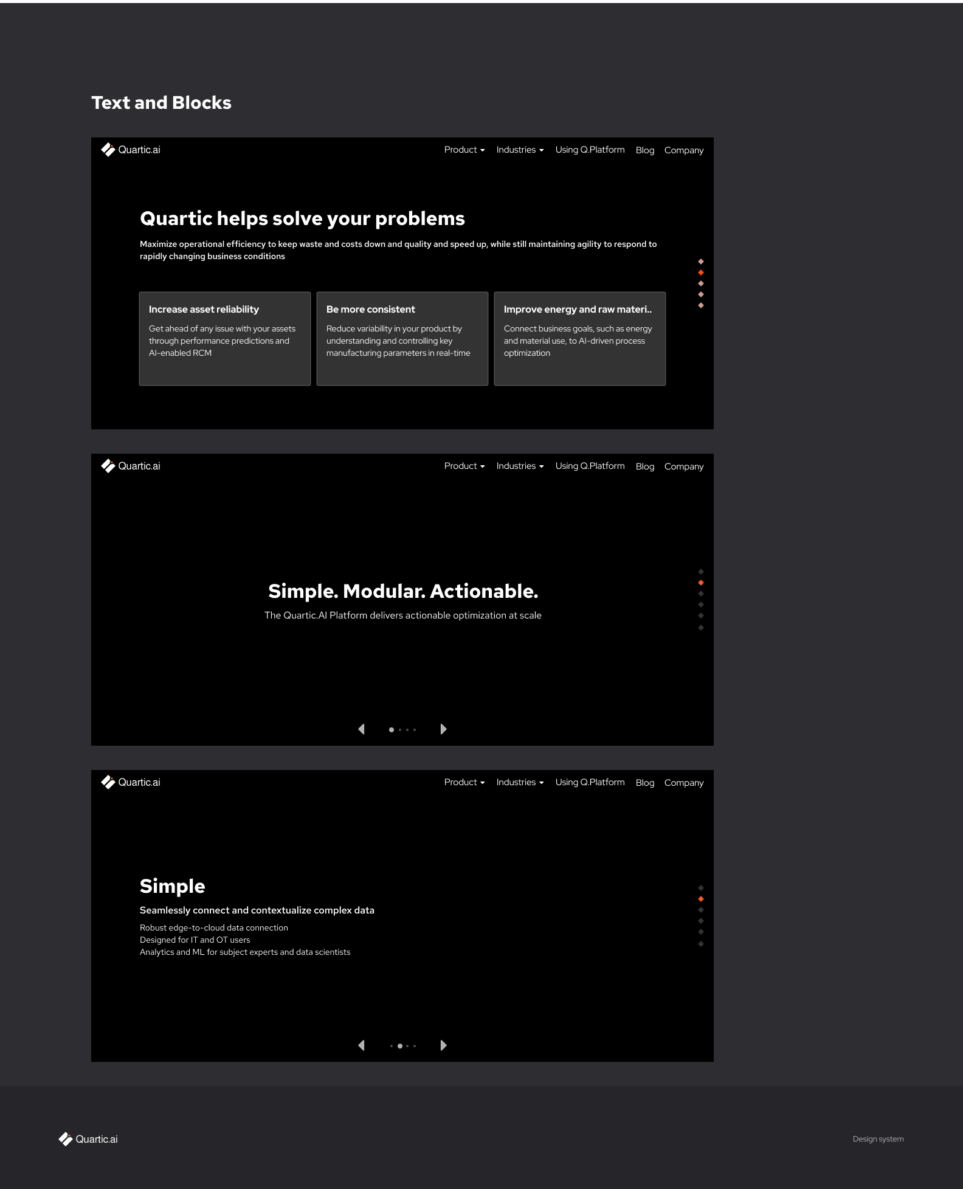Image resolution: width=963 pixels, height=1189 pixels.
Task: Open Industries dropdown in second block navbar
Action: click(x=520, y=466)
